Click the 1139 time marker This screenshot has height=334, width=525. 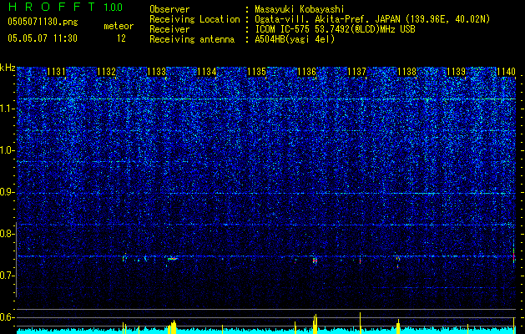pos(457,72)
